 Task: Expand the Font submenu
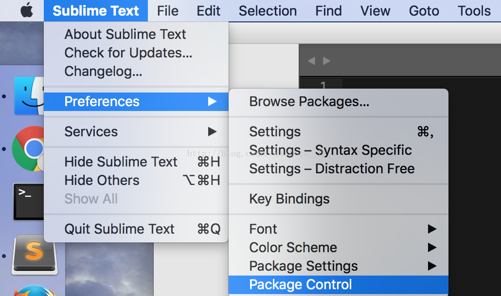point(339,229)
